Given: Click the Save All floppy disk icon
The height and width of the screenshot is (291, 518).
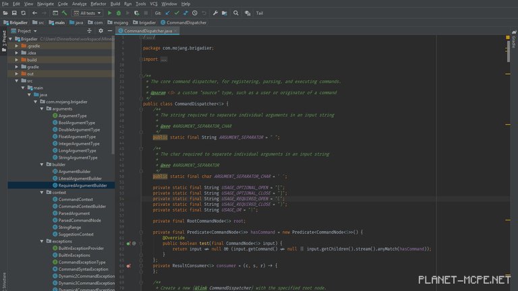Looking at the screenshot, I should click(14, 13).
